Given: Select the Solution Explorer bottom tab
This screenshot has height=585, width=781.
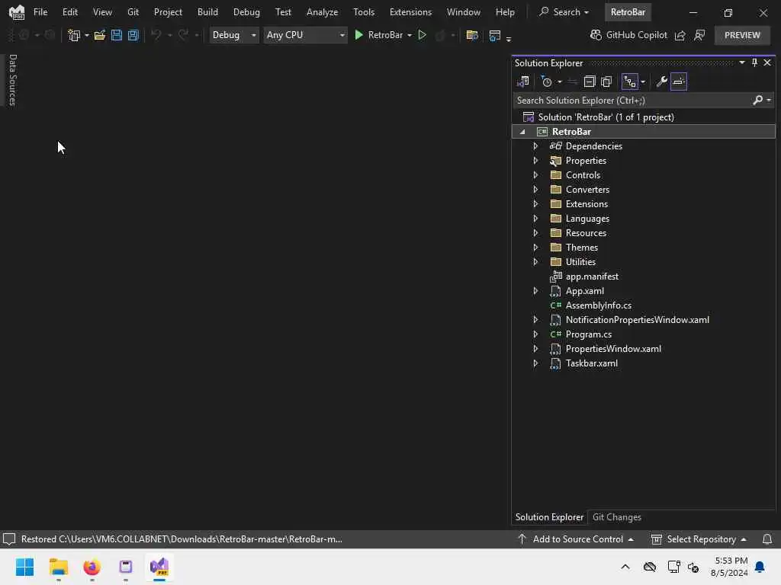Looking at the screenshot, I should (549, 517).
